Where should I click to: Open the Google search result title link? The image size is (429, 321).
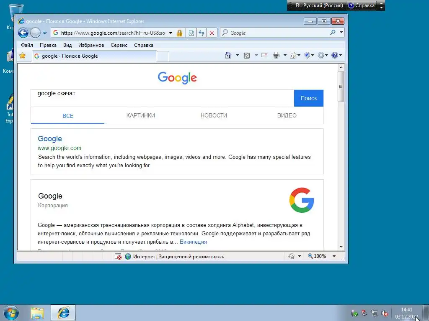(50, 139)
